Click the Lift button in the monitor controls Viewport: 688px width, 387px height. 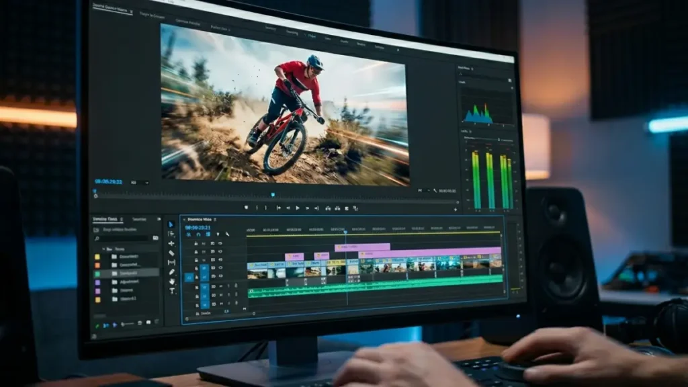[328, 208]
